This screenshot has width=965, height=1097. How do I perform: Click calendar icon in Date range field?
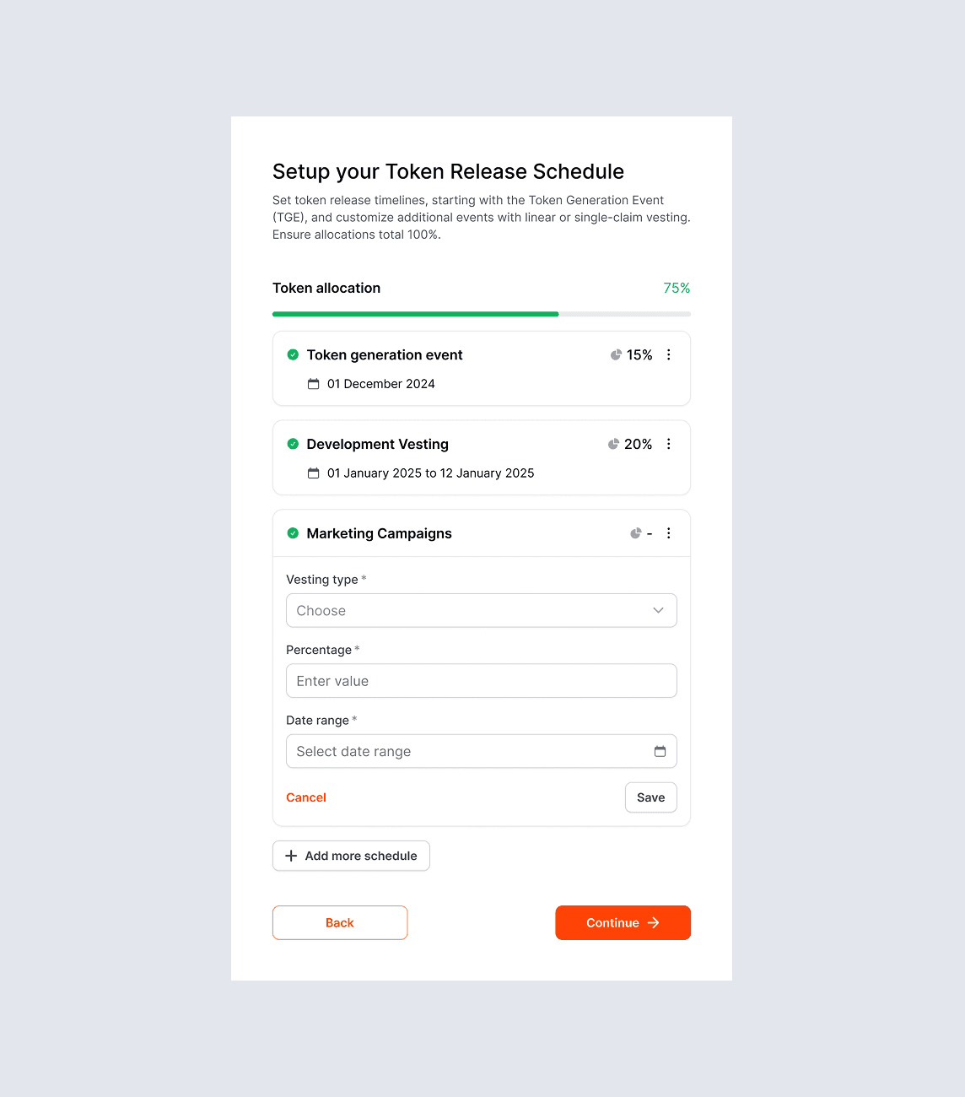(660, 751)
